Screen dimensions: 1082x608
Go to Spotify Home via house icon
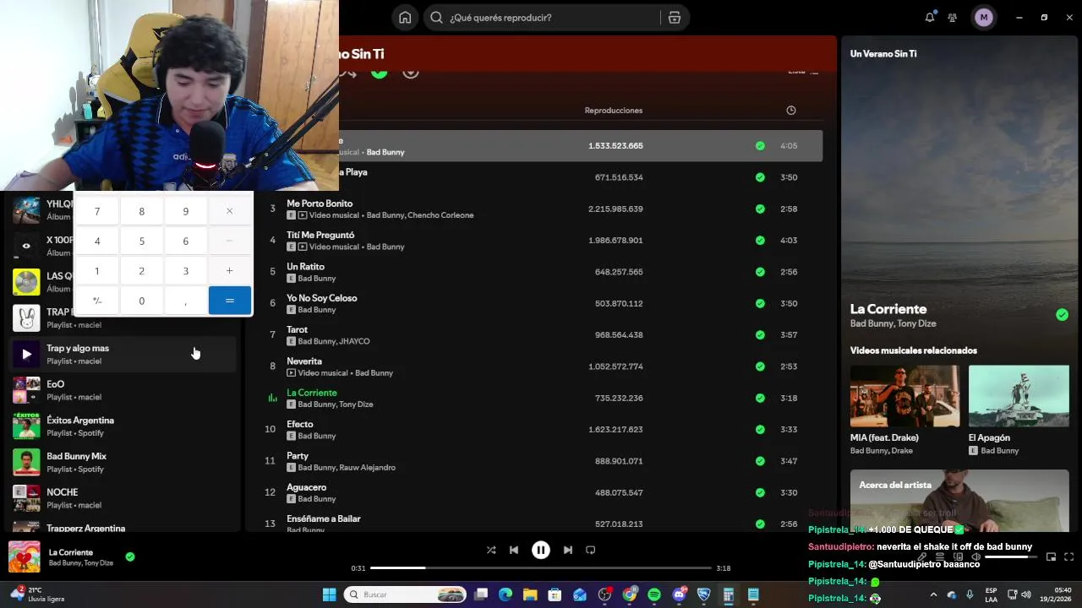coord(405,18)
